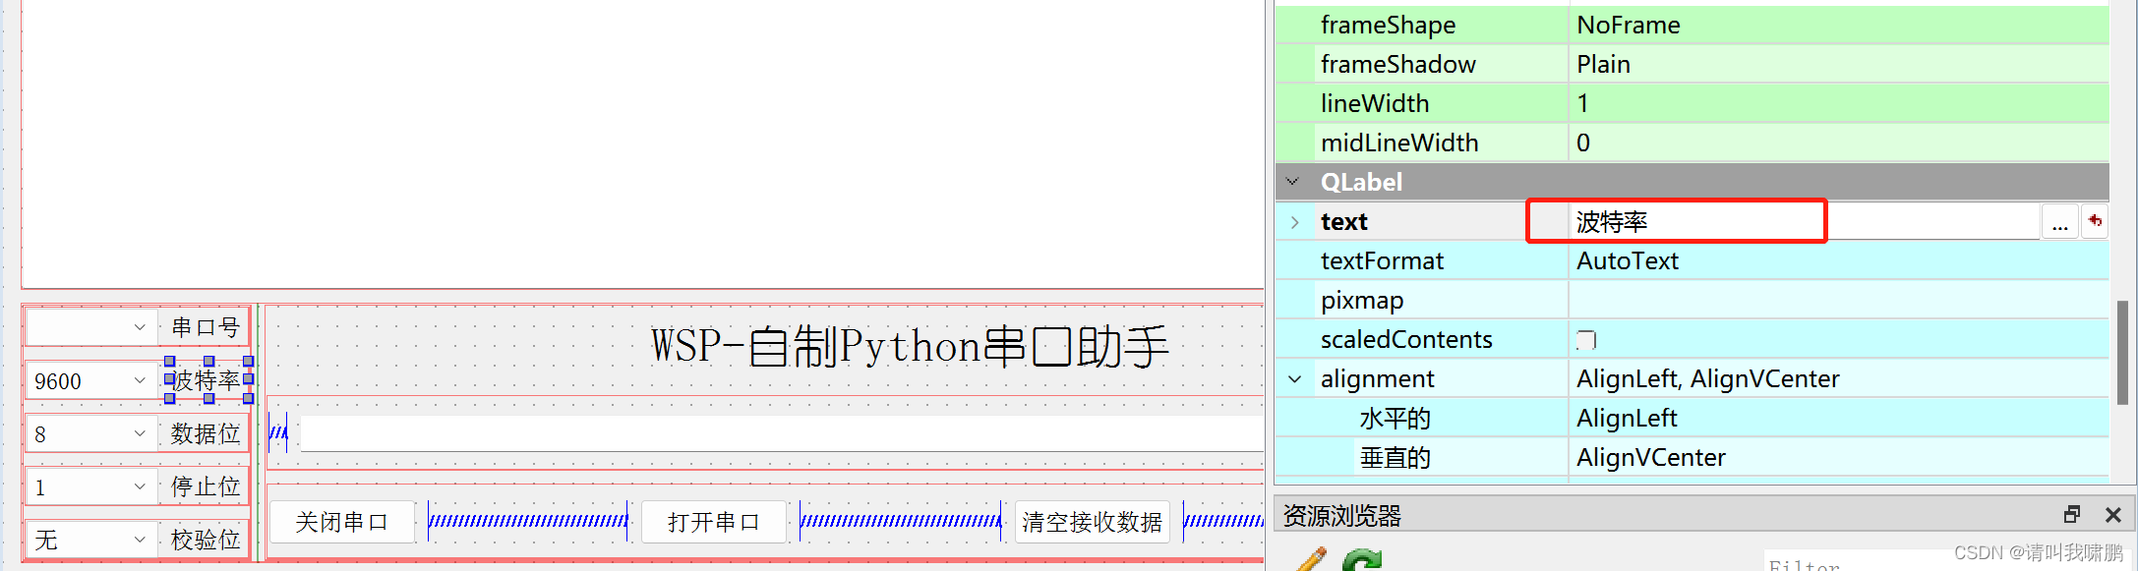Image resolution: width=2138 pixels, height=571 pixels.
Task: Reset the text property with red arrow
Action: (x=2095, y=221)
